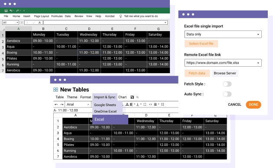Open the Table menu in New Tables
Viewport: 273px width, 168px height.
(x=59, y=97)
